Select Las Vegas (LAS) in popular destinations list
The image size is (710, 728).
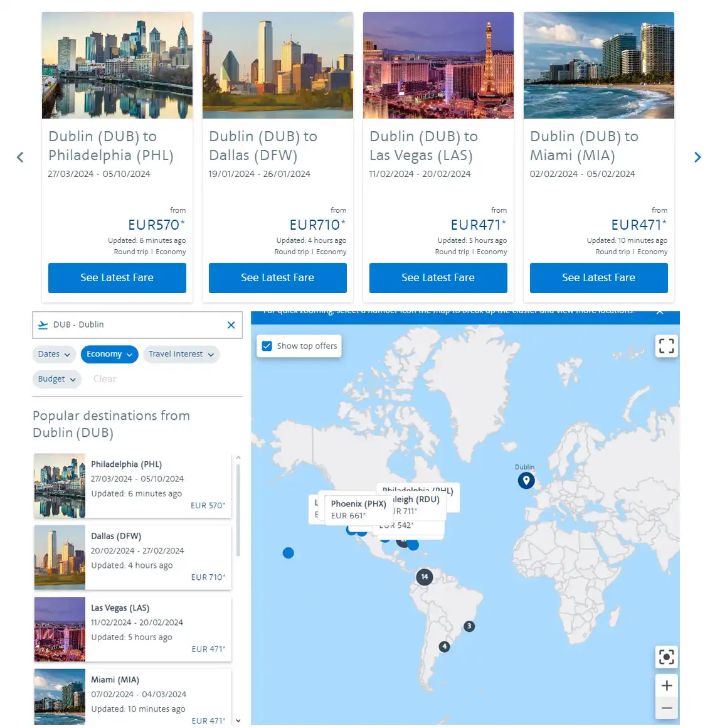pyautogui.click(x=133, y=629)
